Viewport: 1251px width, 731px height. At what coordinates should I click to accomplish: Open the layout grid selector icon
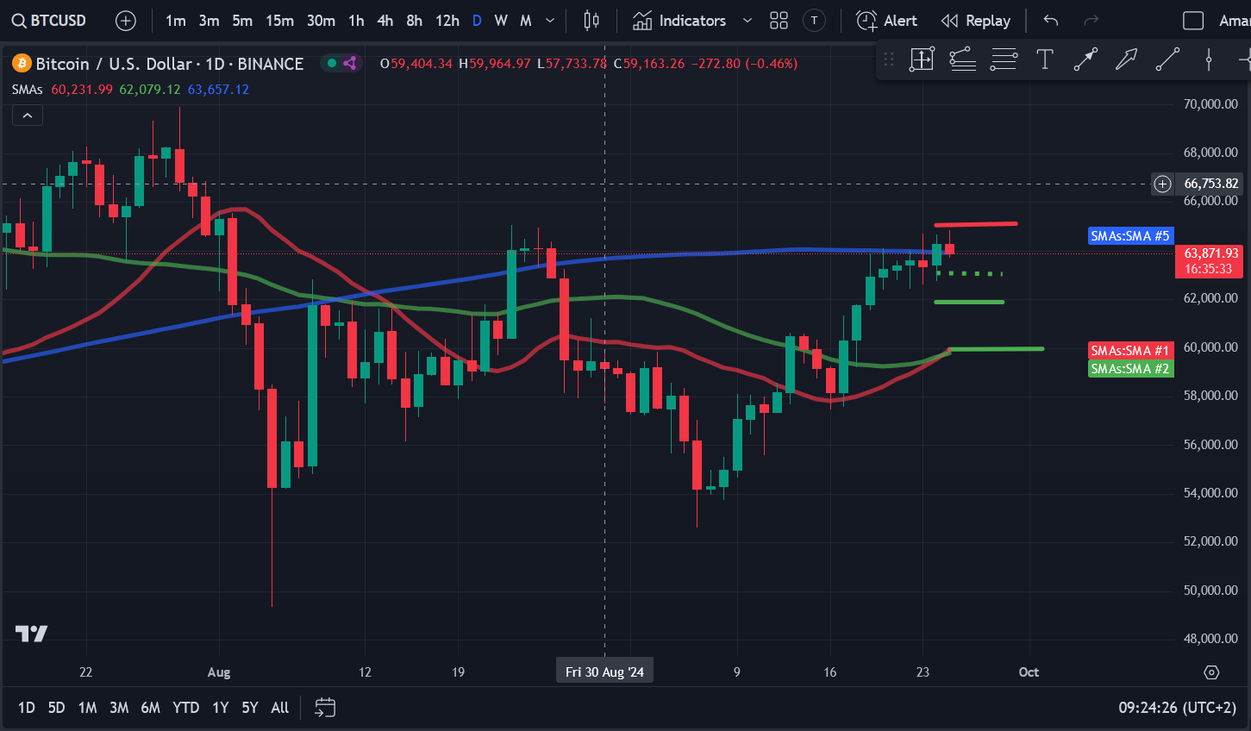pyautogui.click(x=779, y=21)
